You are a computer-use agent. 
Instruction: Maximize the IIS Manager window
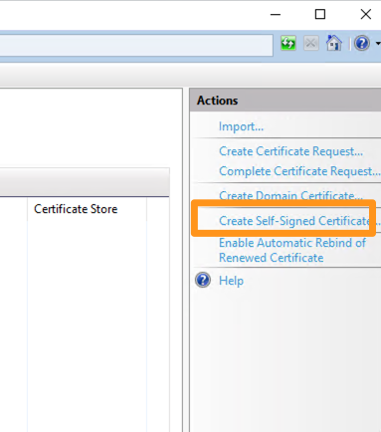320,14
